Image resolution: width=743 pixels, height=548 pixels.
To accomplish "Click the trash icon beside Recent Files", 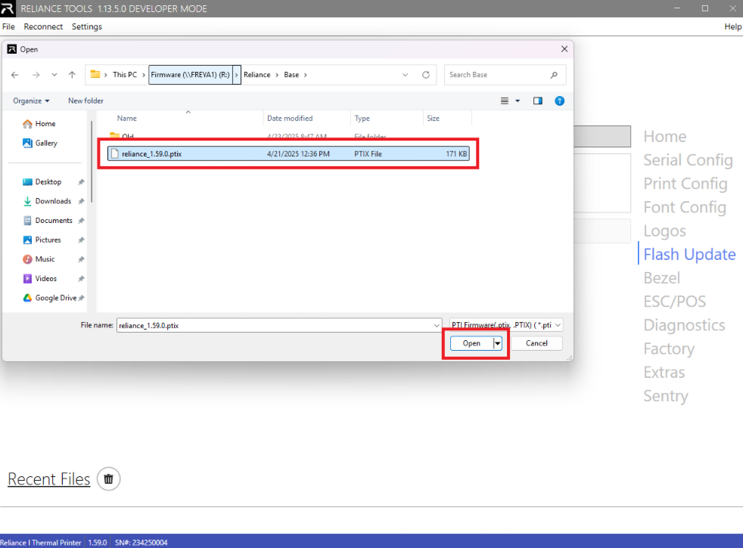I will click(109, 479).
